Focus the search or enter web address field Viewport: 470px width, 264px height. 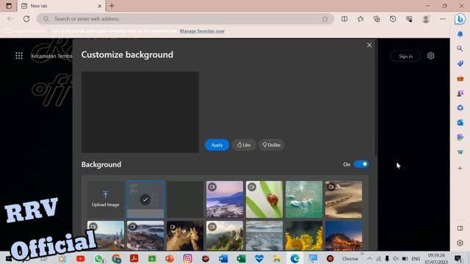point(186,19)
